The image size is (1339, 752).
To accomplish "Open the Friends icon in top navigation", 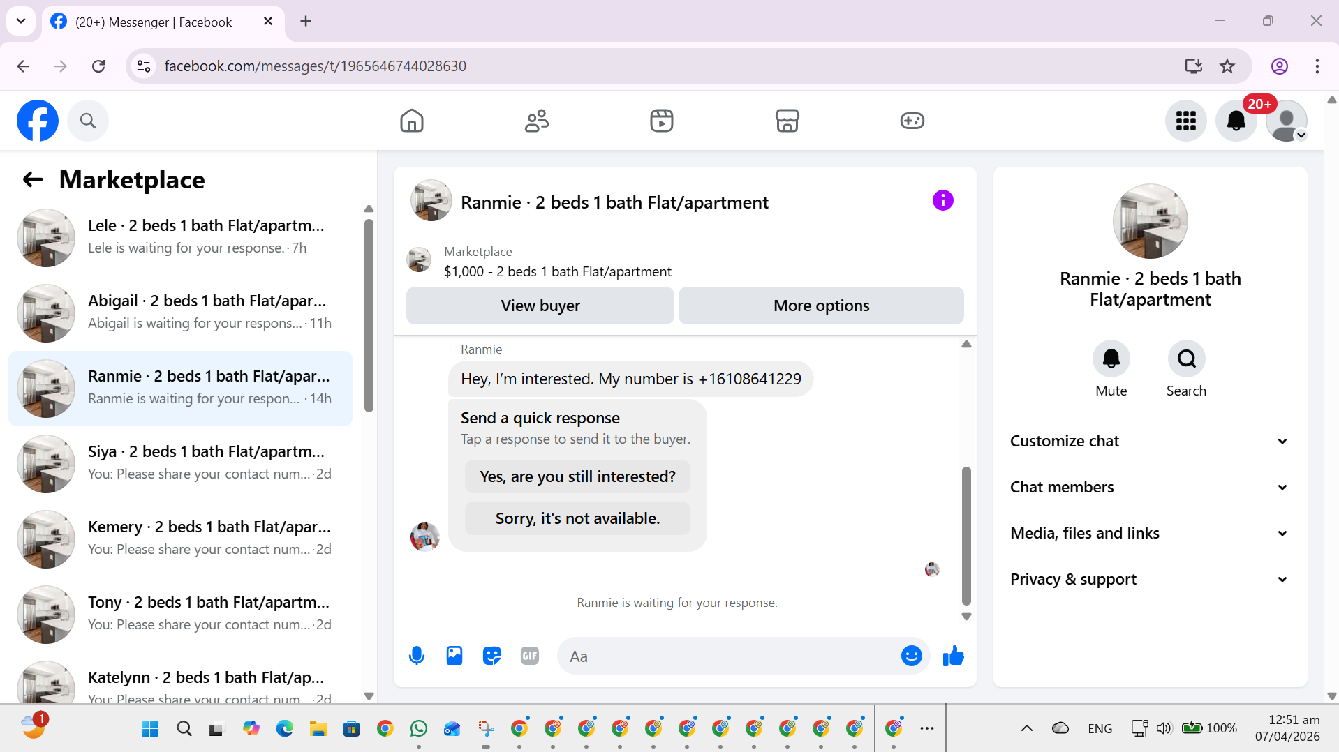I will click(x=537, y=121).
